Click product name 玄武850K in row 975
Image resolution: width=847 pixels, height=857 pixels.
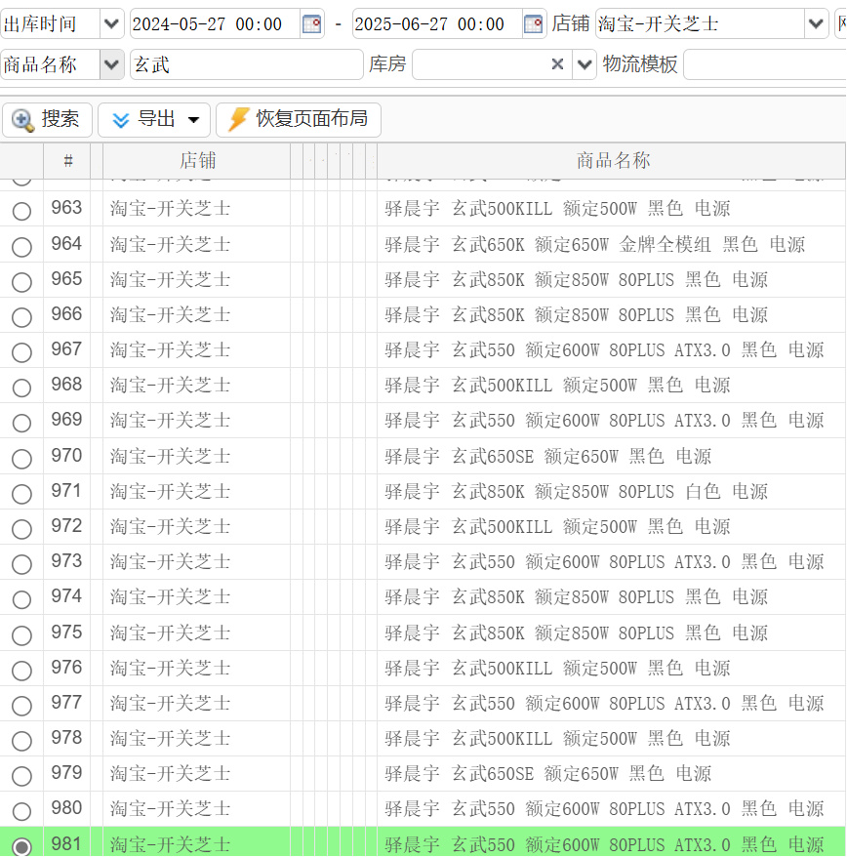click(x=576, y=633)
